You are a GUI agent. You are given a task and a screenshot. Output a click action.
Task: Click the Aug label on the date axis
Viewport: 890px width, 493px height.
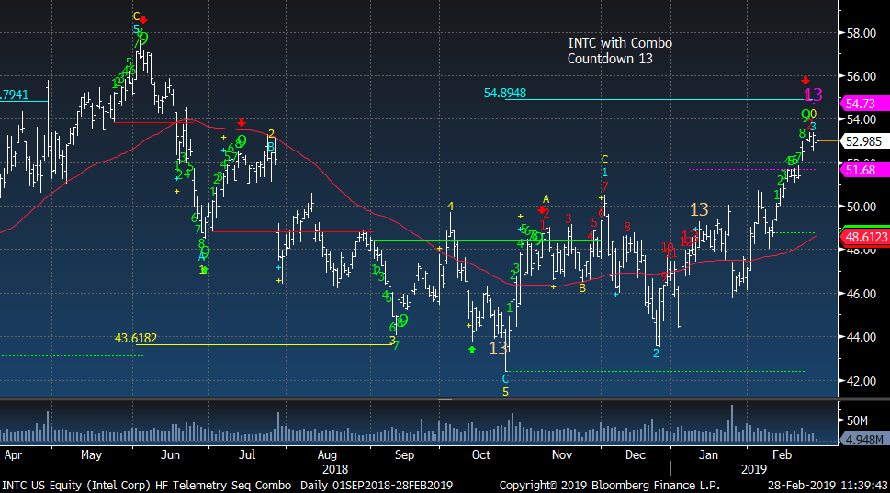[327, 455]
